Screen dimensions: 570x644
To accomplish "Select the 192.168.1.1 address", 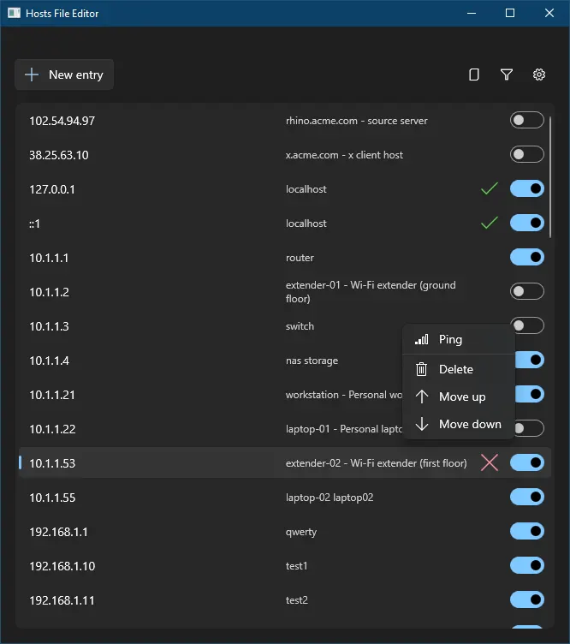I will pos(58,532).
